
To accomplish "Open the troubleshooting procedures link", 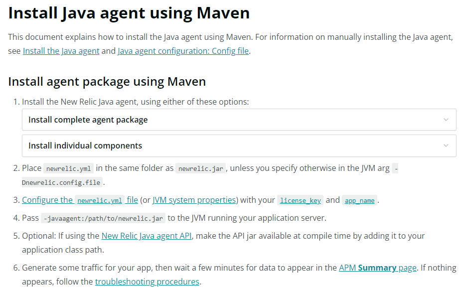I will point(147,282).
